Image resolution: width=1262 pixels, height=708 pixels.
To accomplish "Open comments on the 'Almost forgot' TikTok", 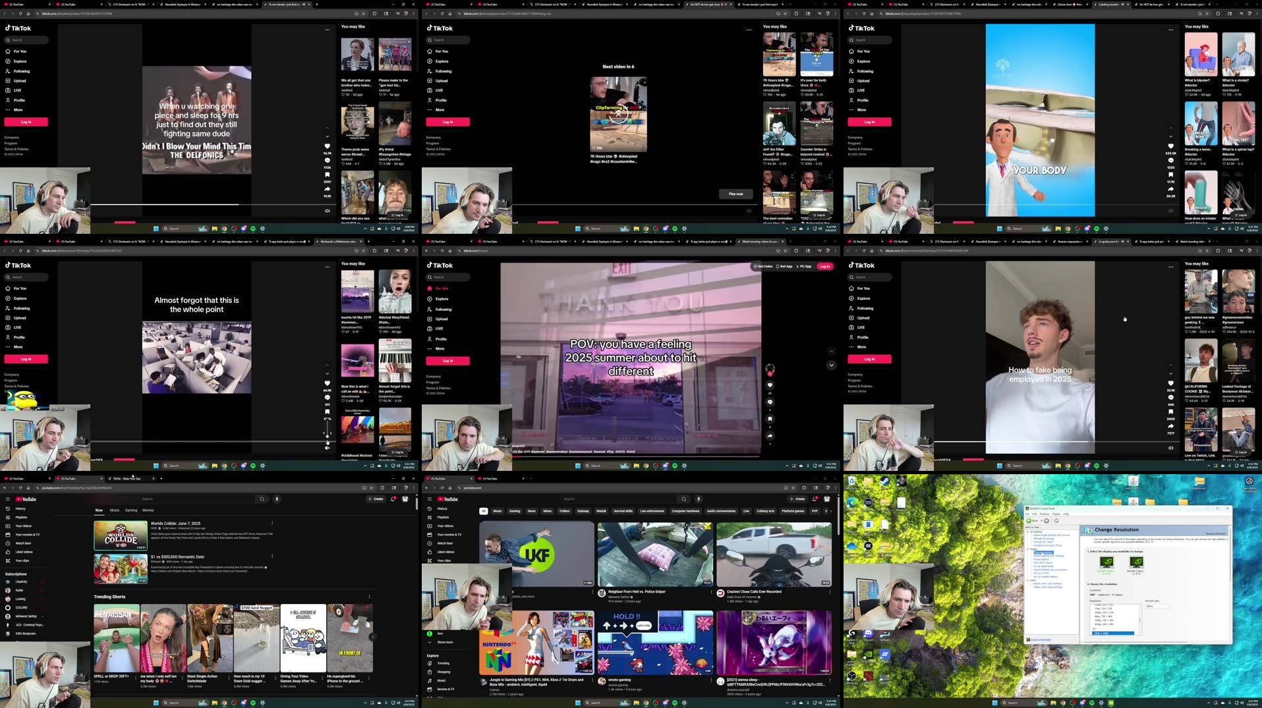I will tap(327, 397).
